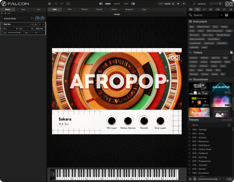Click the undo arrow icon
This screenshot has height=182, width=234.
(x=56, y=4)
